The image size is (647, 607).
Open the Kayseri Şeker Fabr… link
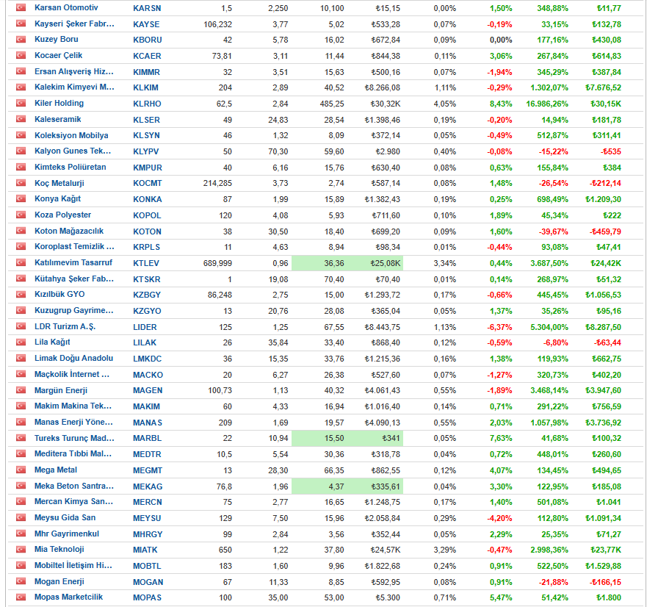74,24
